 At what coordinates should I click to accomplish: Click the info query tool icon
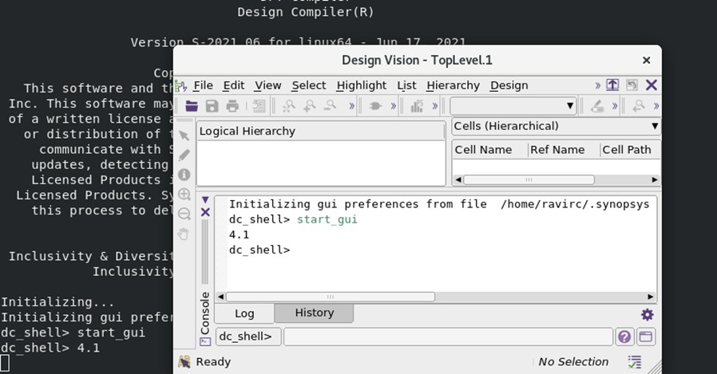(184, 175)
